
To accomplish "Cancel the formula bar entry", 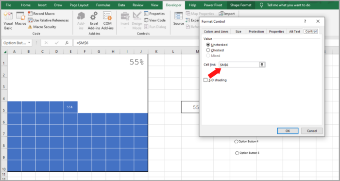I will [46, 43].
